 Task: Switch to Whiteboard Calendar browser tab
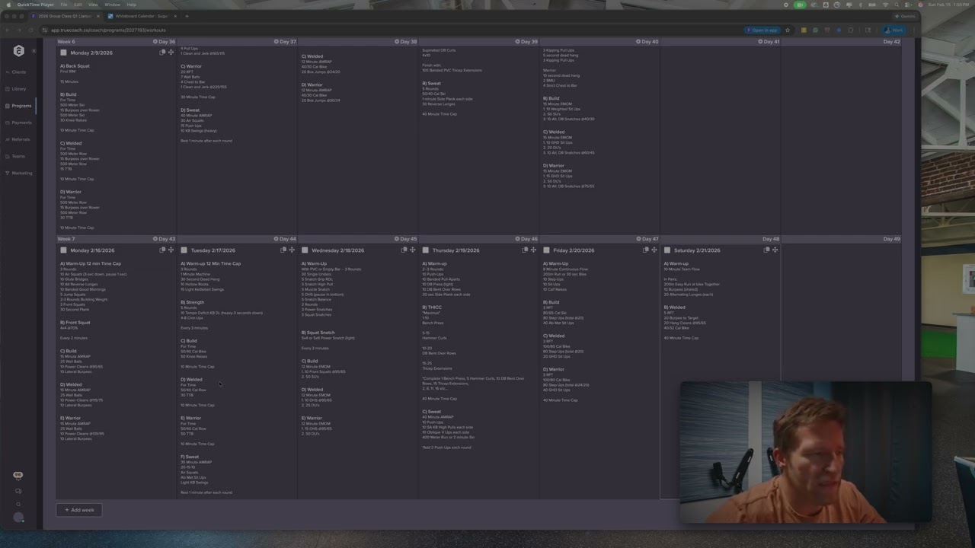pos(142,16)
